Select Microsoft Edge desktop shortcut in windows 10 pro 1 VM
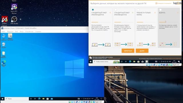Screen dimensions: 183x103 point(4,64)
